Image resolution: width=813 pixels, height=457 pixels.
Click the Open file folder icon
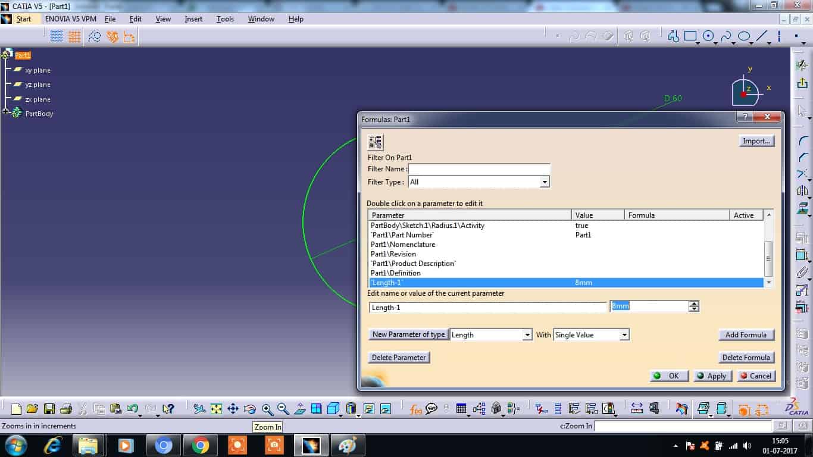(32, 408)
